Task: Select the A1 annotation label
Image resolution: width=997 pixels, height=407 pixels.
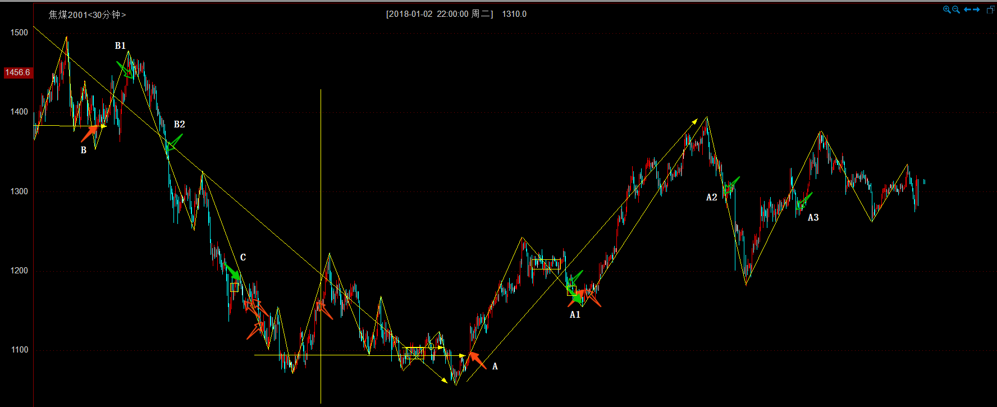Action: (x=575, y=315)
